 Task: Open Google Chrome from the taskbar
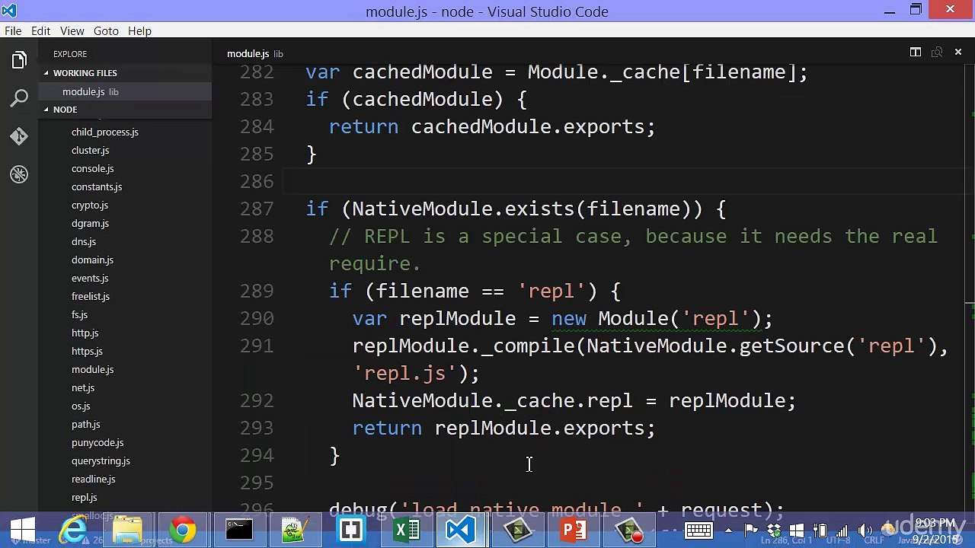tap(183, 530)
